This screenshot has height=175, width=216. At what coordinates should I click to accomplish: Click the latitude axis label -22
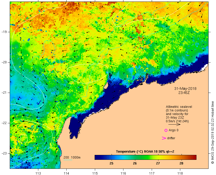tap(4, 123)
